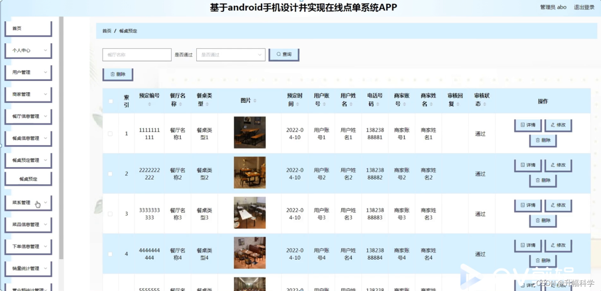
Task: Sort by 审核回复 column sort arrows
Action: [x=458, y=105]
